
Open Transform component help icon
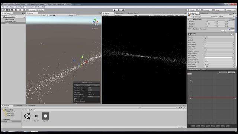[229, 20]
